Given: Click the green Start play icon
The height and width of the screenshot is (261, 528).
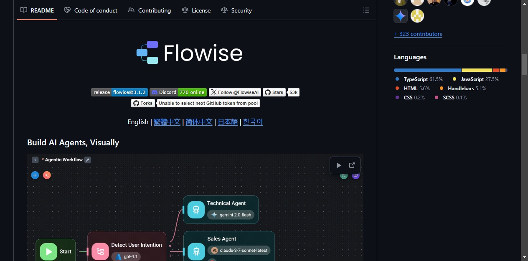Looking at the screenshot, I should [x=48, y=251].
